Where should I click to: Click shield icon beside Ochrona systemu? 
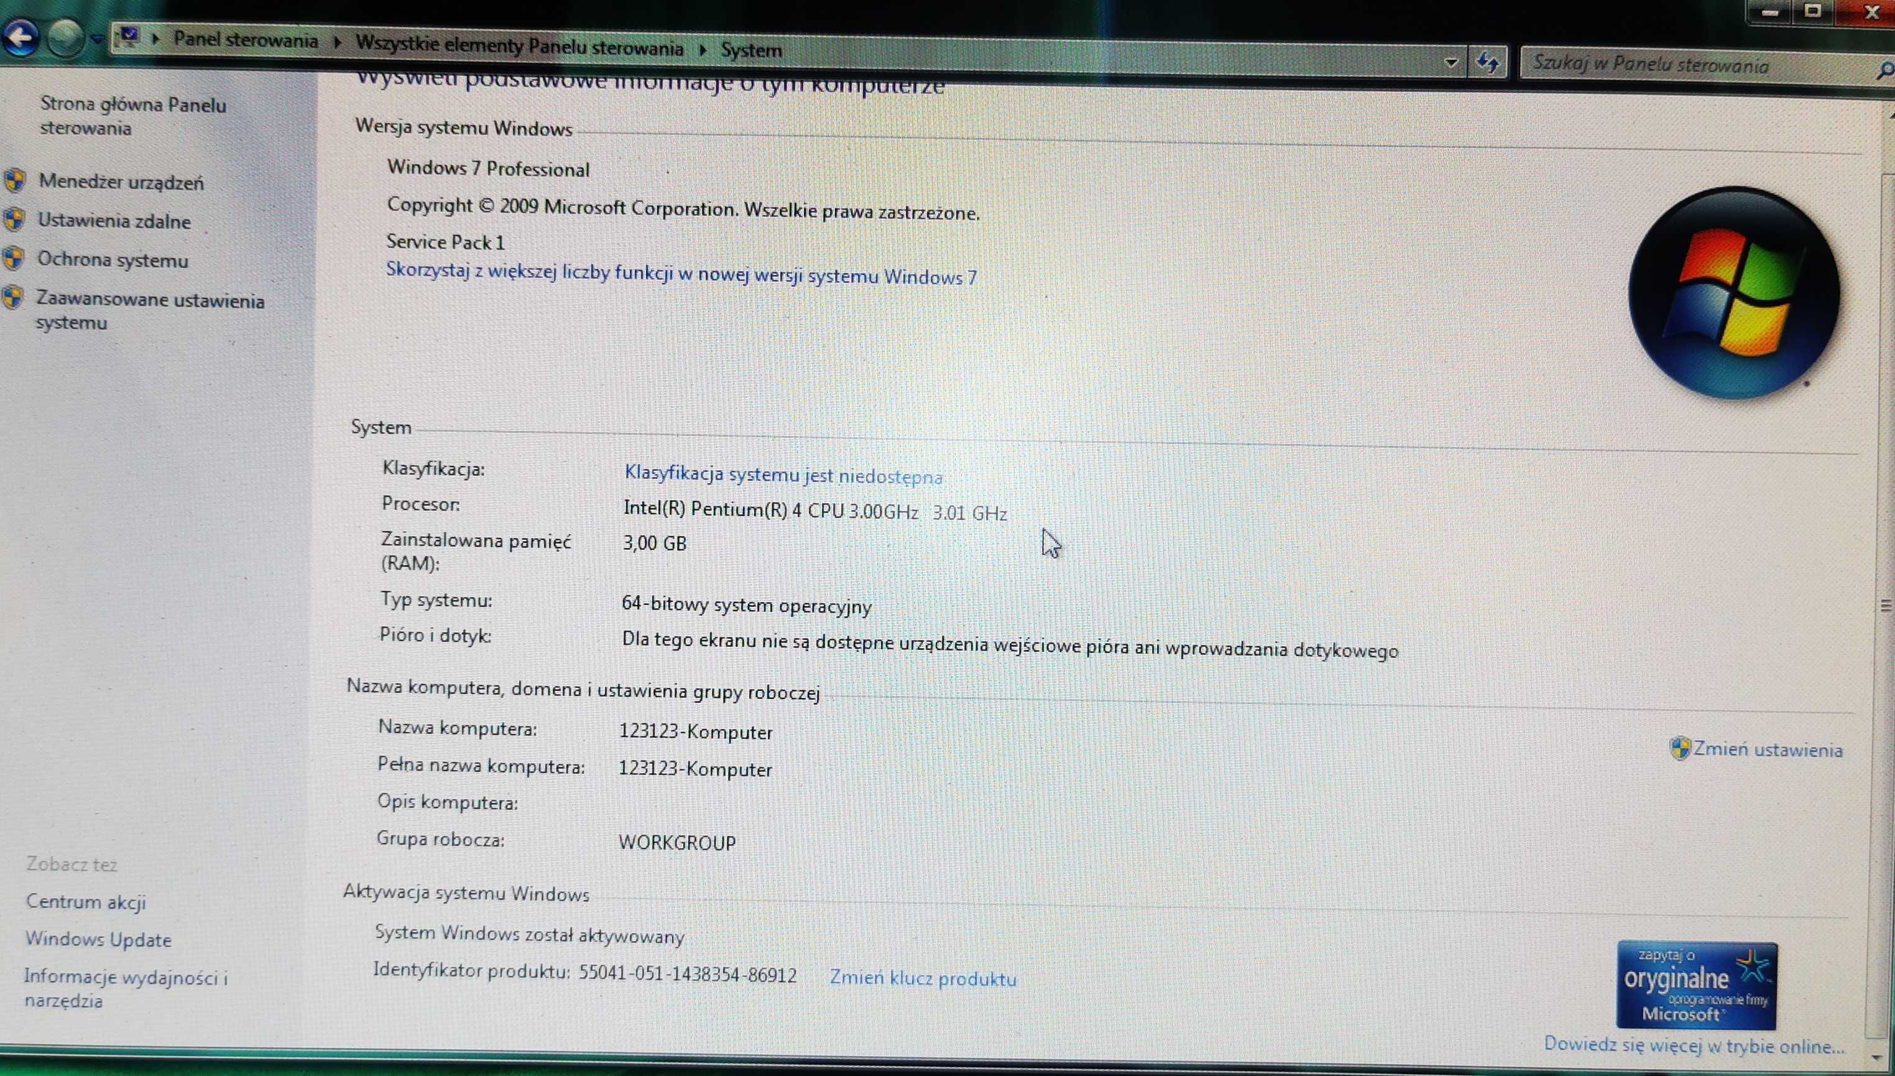click(x=12, y=258)
